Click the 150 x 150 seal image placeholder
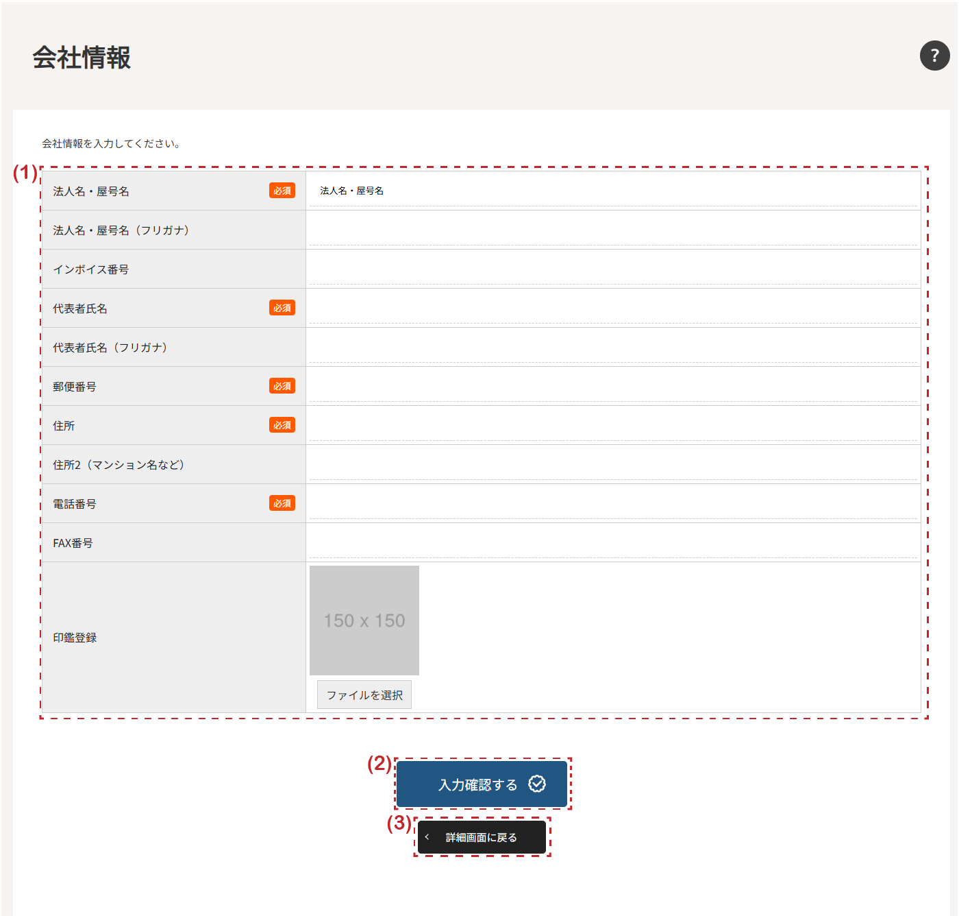 (x=364, y=620)
